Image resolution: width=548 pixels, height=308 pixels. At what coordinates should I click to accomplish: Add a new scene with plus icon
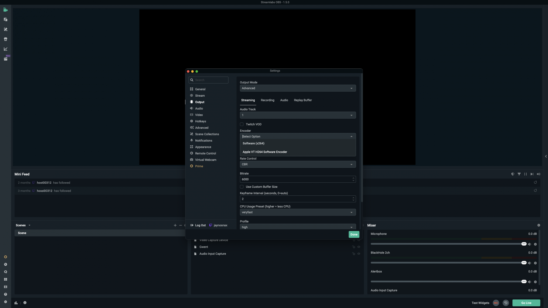175,225
